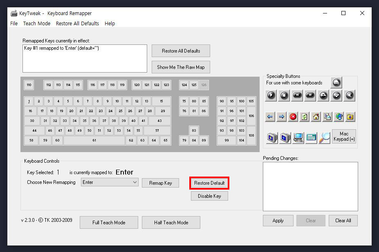Screen dimensions: 379x252
Task: Select tall numpad key 108
Action: pyautogui.click(x=251, y=135)
